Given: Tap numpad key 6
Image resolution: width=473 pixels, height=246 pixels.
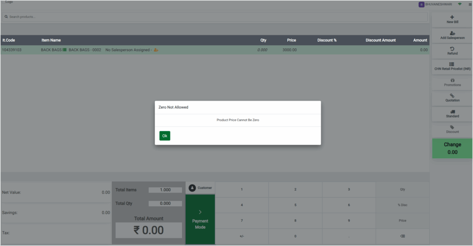Looking at the screenshot, I should (349, 205).
